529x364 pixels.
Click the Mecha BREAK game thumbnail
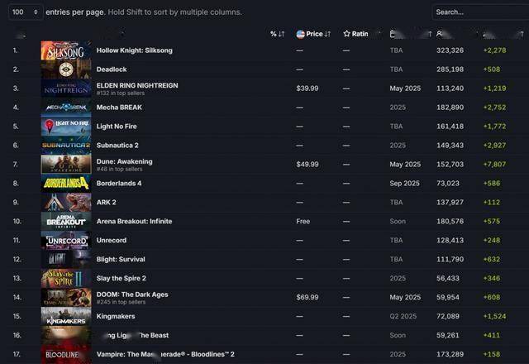pyautogui.click(x=66, y=108)
